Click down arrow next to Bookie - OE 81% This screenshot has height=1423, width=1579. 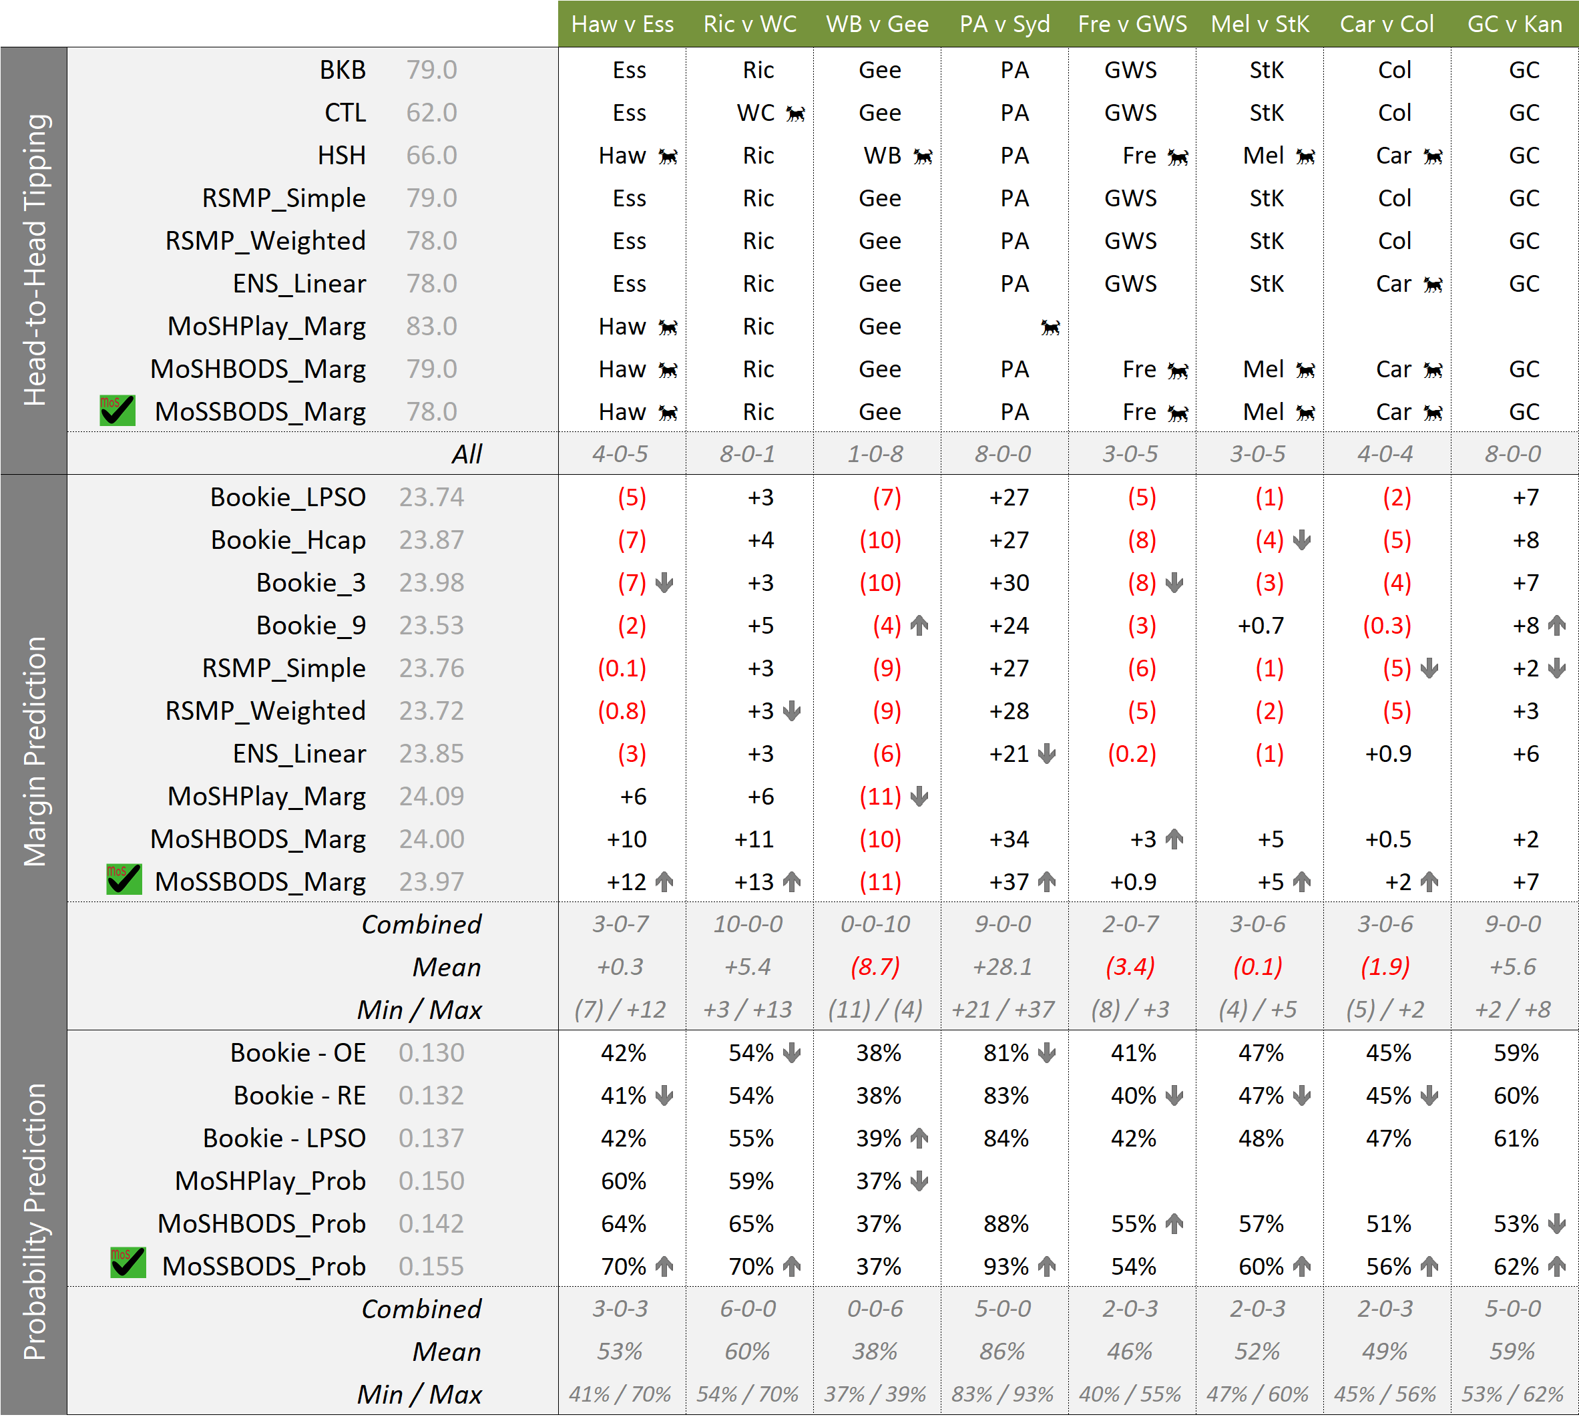(x=1047, y=1053)
